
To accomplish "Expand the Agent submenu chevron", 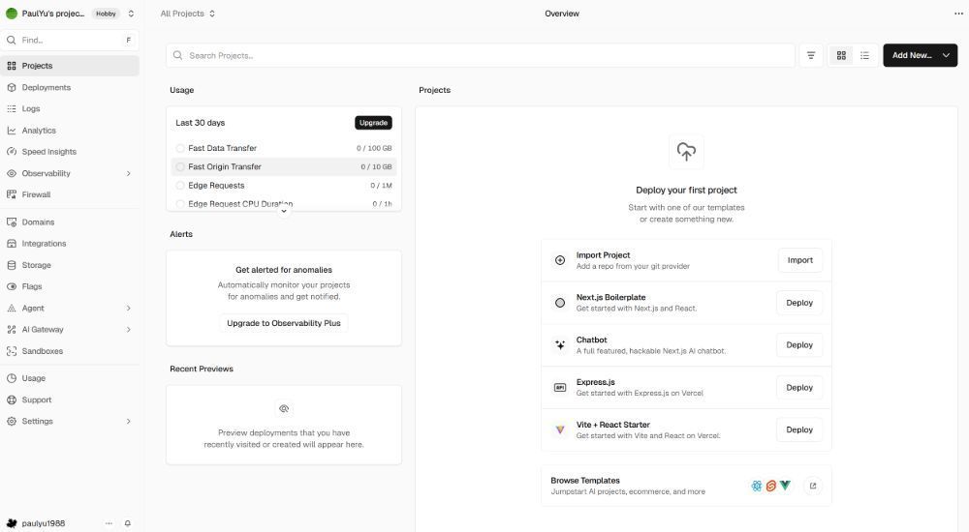I will point(129,308).
